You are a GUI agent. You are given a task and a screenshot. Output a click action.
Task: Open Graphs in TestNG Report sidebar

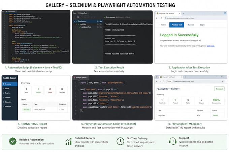7,93
